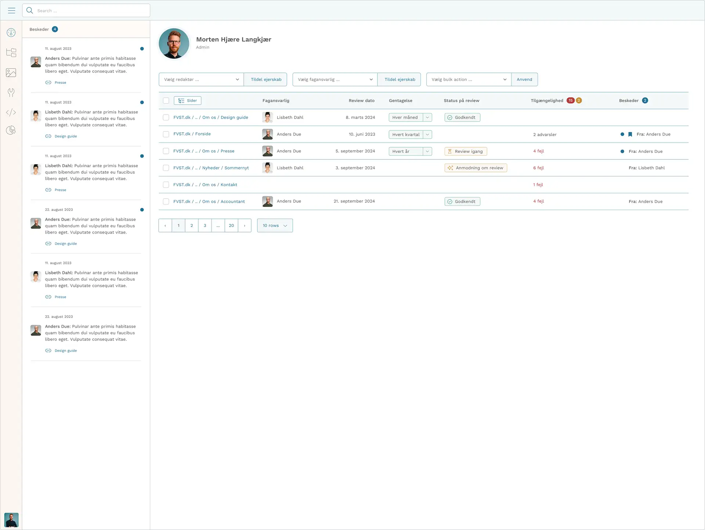The height and width of the screenshot is (530, 705).
Task: Toggle the select-all checkbox in table header
Action: pos(166,101)
